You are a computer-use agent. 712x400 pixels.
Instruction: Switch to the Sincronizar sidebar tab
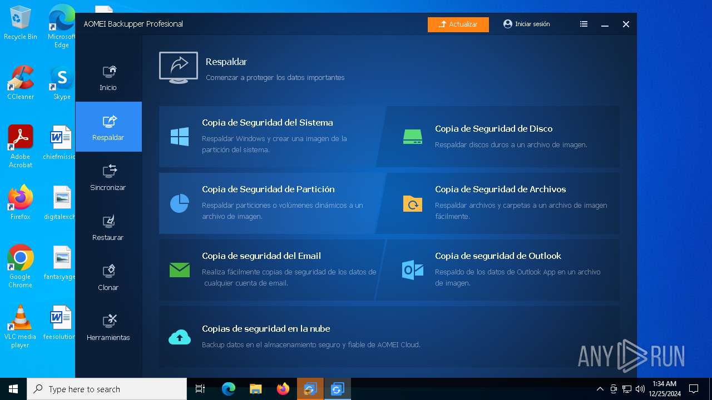click(x=108, y=177)
